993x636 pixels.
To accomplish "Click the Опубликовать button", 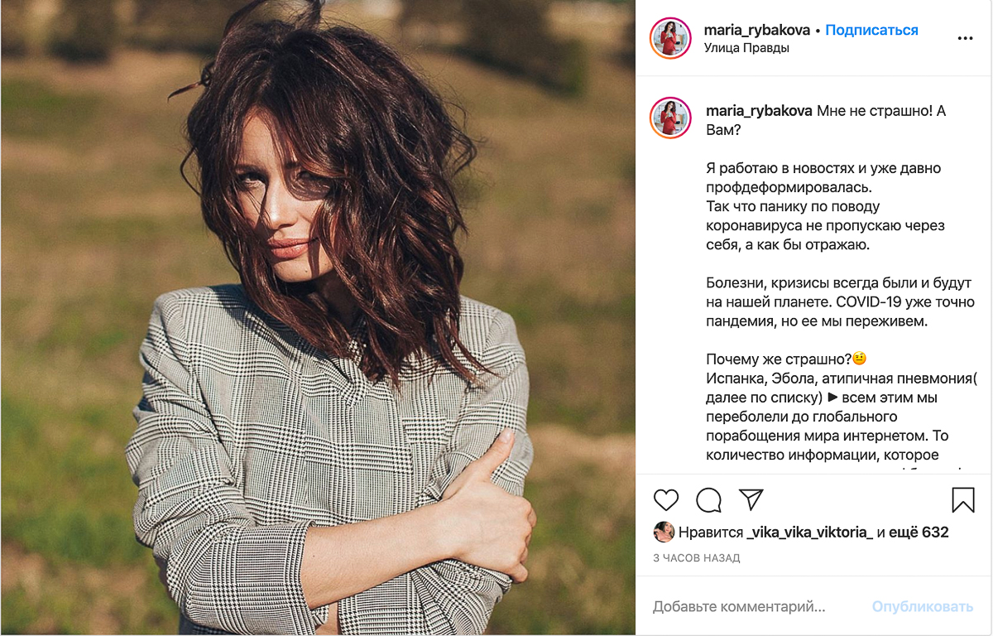I will click(923, 607).
